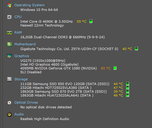Click the Optical Drives disc icon
Screen dimensions: 152x128
coord(9,103)
